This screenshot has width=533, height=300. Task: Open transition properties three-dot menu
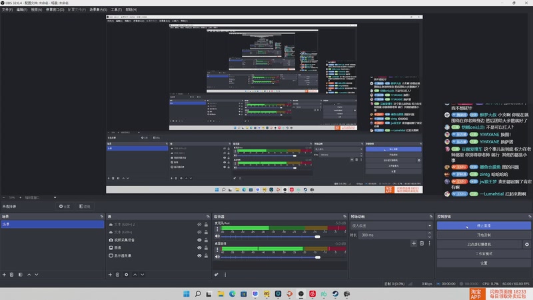pos(429,243)
